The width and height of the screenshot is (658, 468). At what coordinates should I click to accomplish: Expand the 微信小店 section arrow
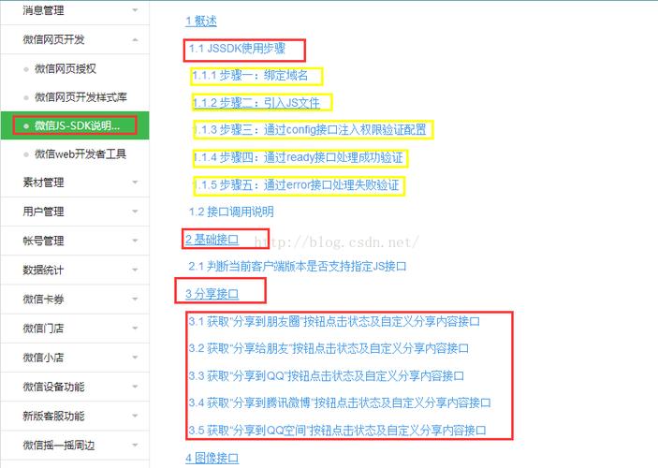pos(135,358)
